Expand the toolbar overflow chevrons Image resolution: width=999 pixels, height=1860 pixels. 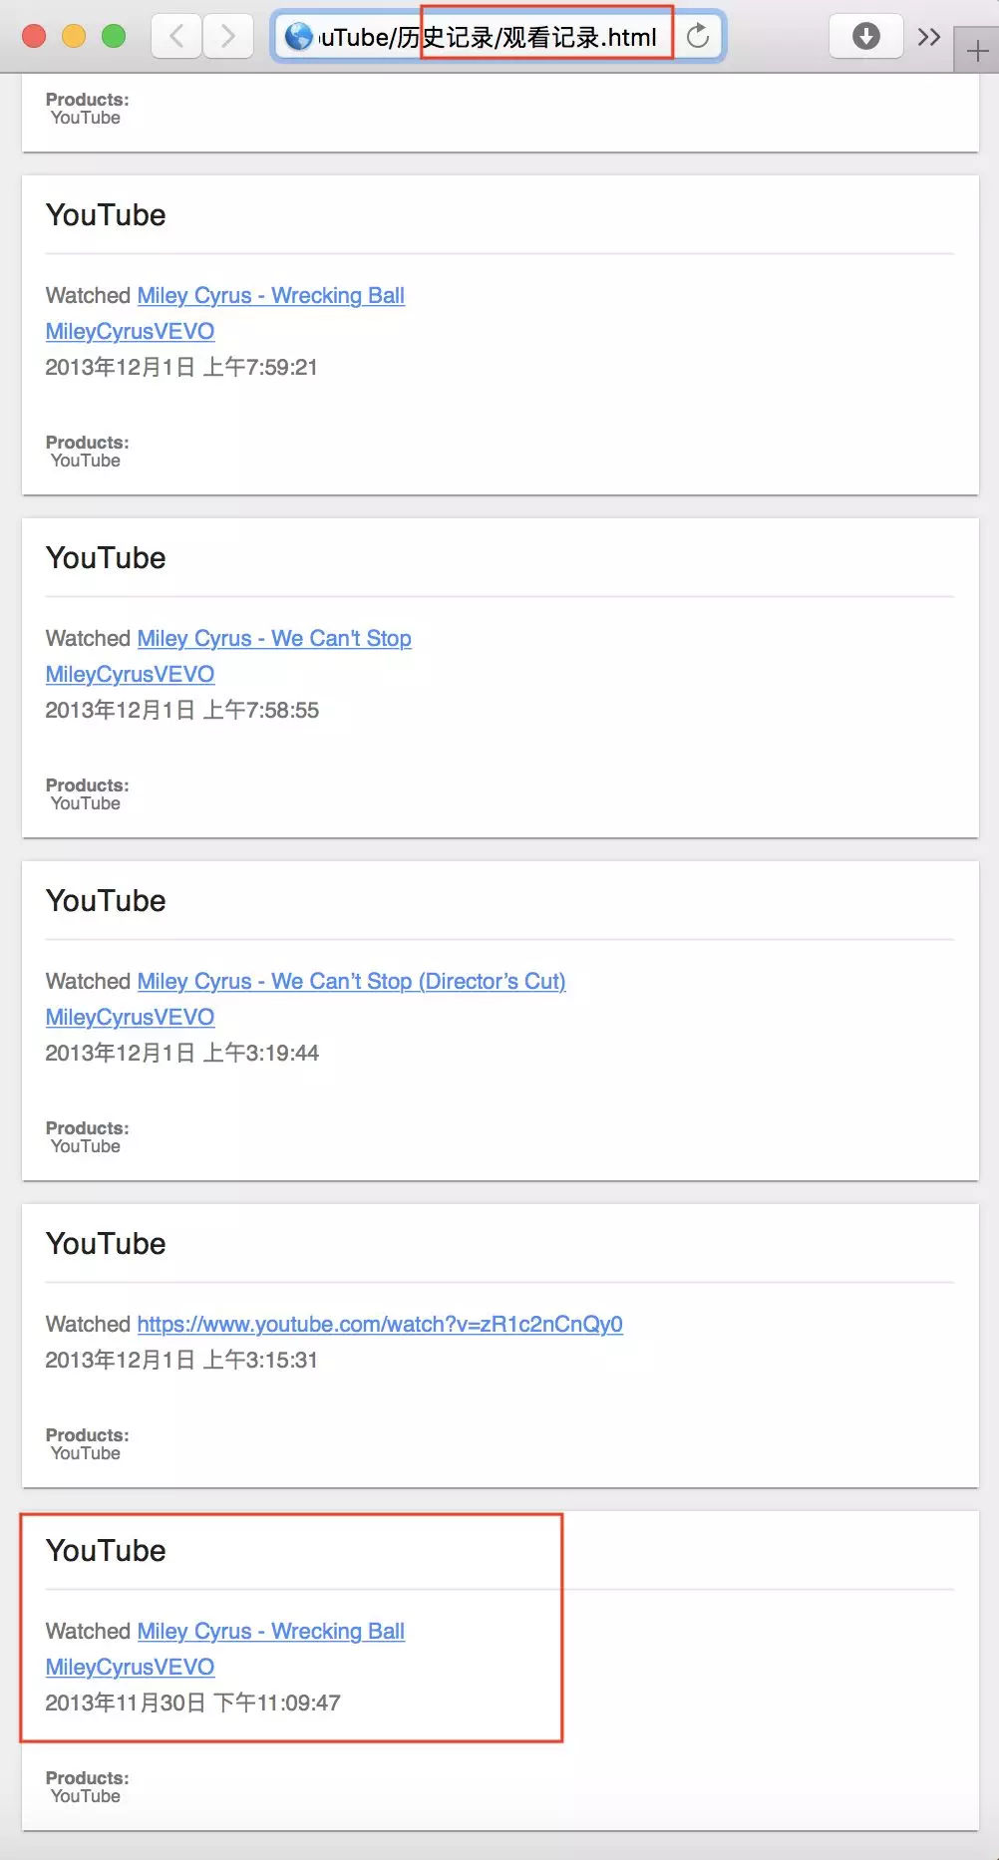(929, 37)
